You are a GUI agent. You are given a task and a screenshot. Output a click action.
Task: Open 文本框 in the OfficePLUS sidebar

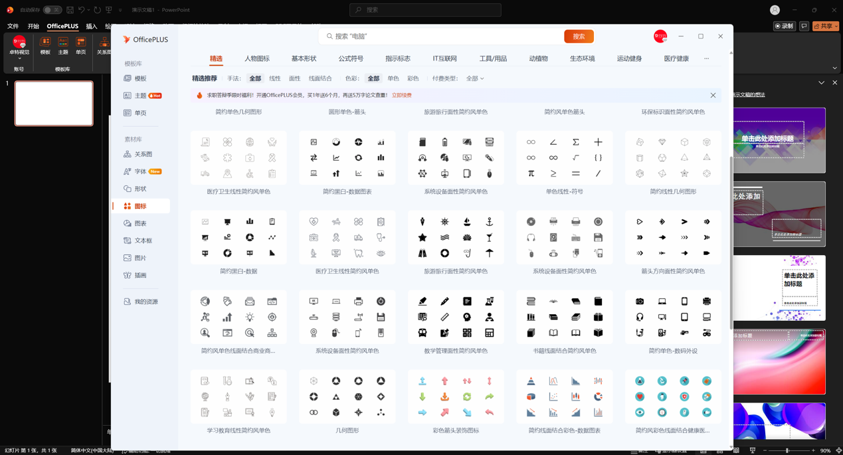(x=141, y=240)
